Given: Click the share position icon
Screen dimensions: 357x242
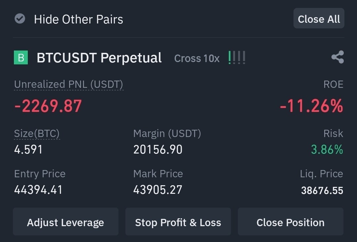Looking at the screenshot, I should point(337,57).
